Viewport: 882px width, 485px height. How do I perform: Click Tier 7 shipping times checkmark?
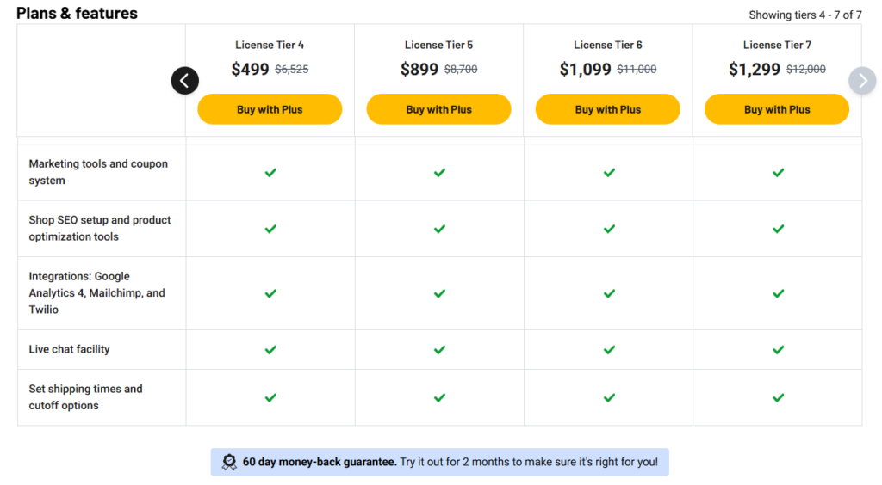coord(779,397)
